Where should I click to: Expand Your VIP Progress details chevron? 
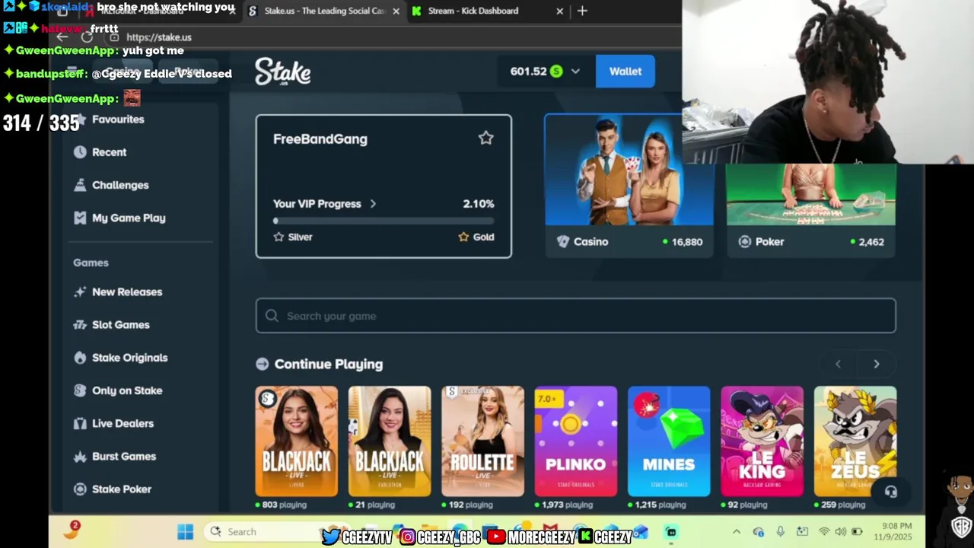[373, 204]
